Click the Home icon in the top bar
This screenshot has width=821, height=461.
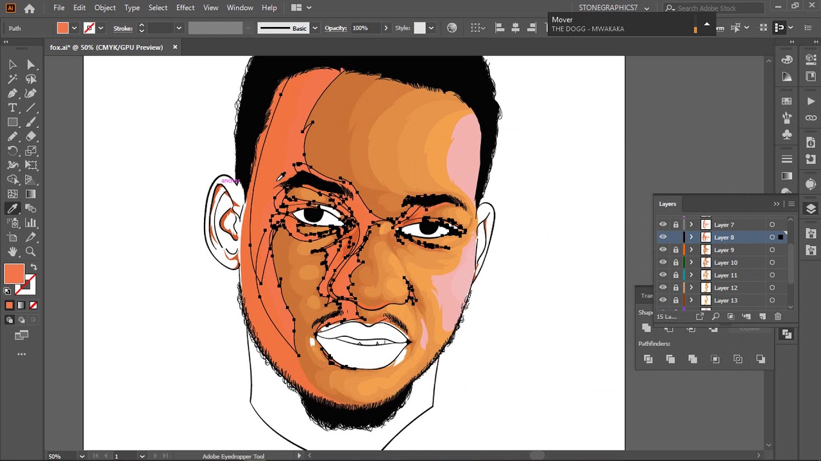coord(30,8)
